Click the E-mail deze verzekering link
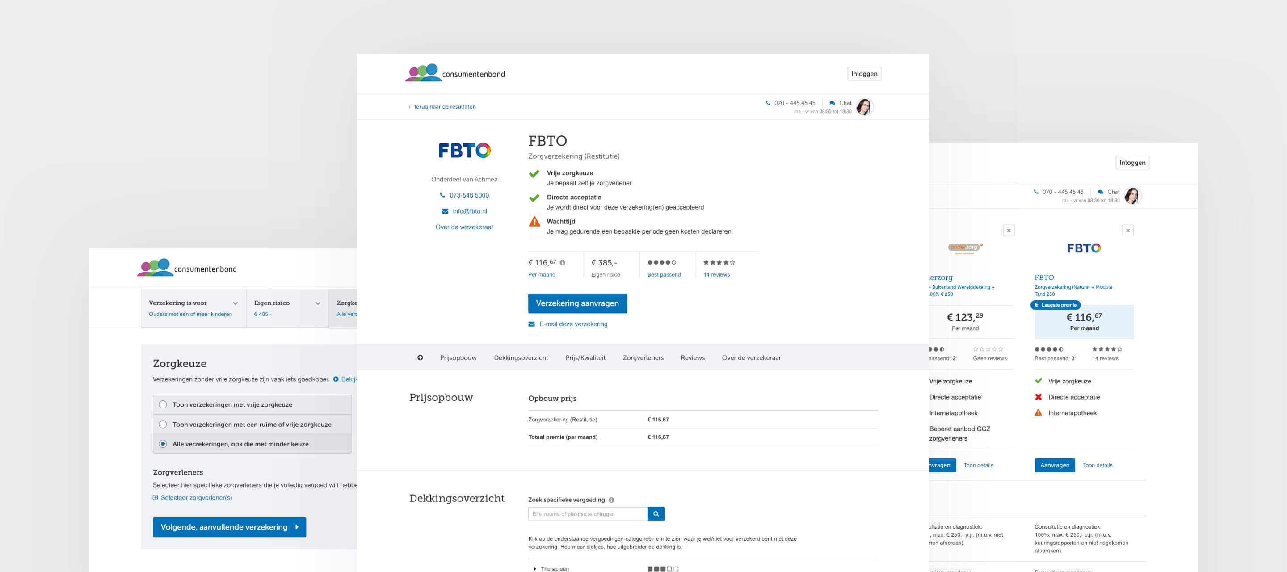1287x572 pixels. 573,324
